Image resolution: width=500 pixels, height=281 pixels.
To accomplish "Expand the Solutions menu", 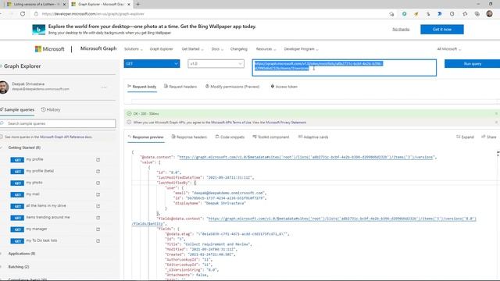I will [x=134, y=49].
